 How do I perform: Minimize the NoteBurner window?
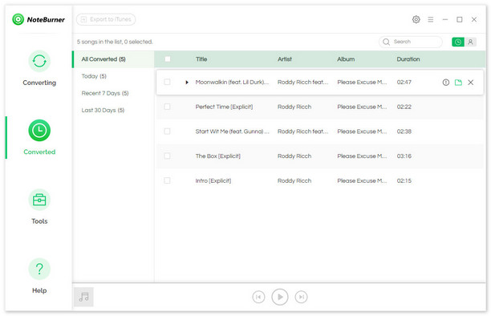[445, 19]
